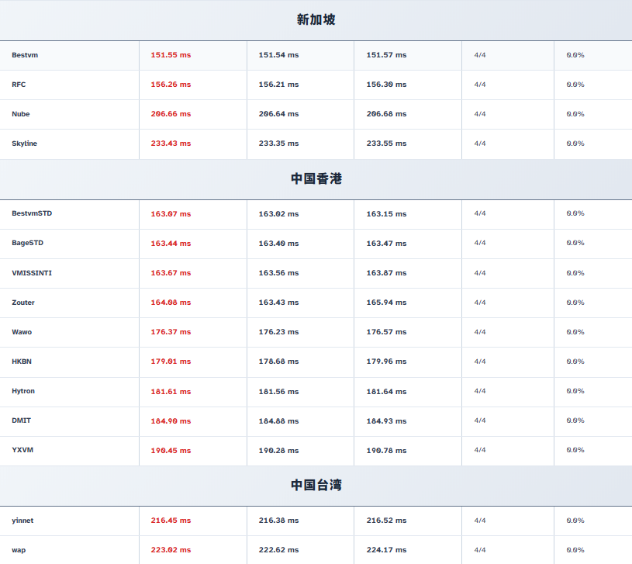The height and width of the screenshot is (564, 632).
Task: Click the 4/4 count in the Hytron row
Action: [480, 391]
